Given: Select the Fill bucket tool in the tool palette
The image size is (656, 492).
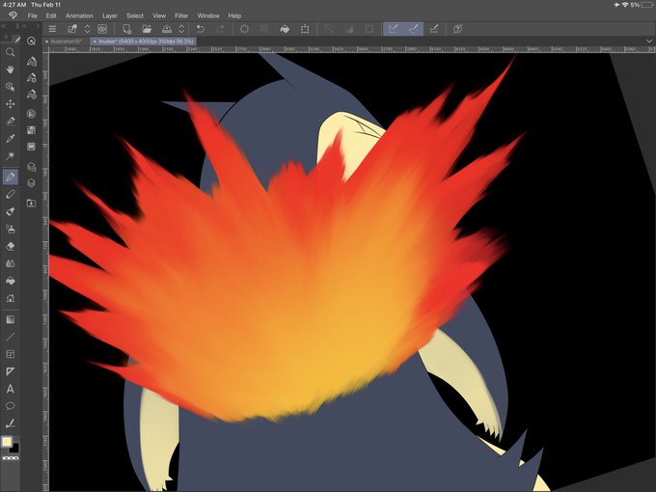Looking at the screenshot, I should point(10,281).
